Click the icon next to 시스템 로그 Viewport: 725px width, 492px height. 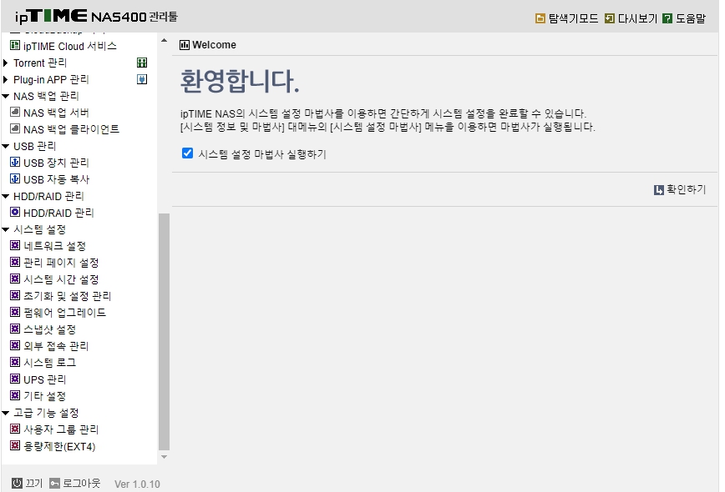point(17,362)
